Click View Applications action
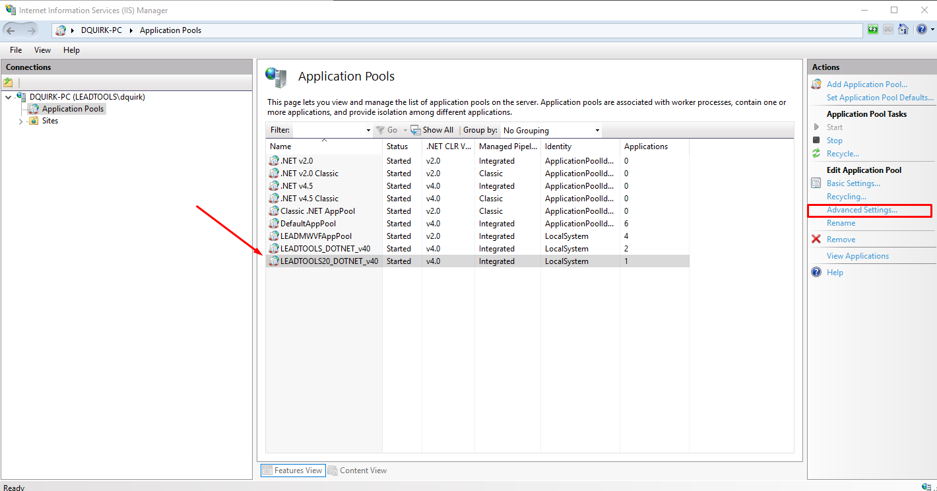Screen dimensions: 937x491 point(858,256)
